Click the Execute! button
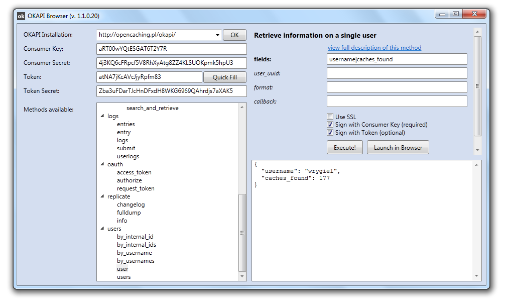 click(x=345, y=147)
